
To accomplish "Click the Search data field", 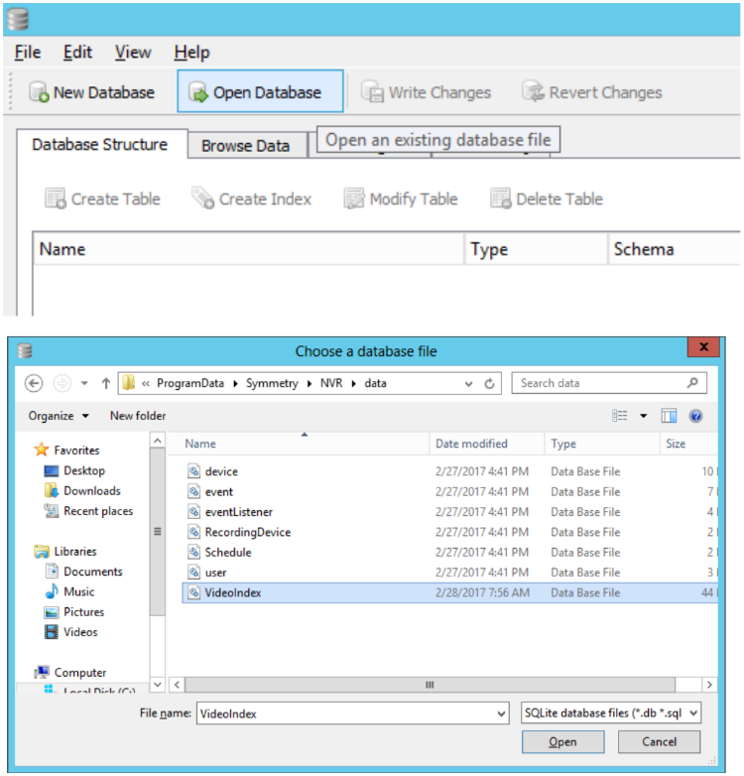I will (x=609, y=384).
